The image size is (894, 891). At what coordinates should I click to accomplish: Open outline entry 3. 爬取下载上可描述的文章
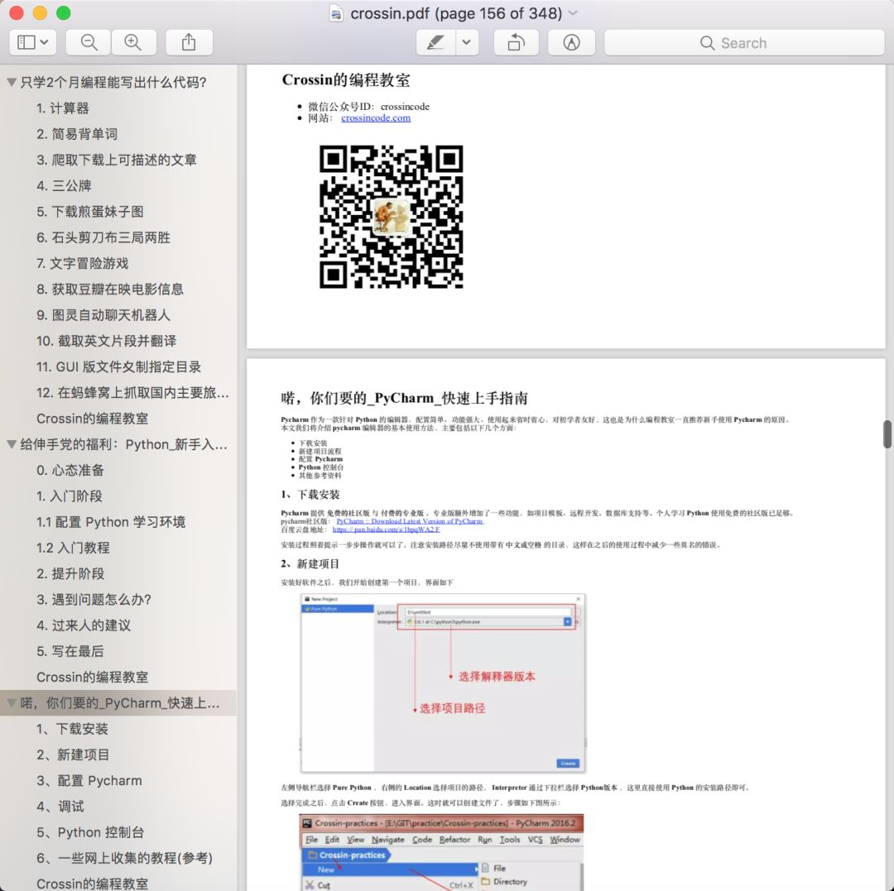tap(117, 160)
